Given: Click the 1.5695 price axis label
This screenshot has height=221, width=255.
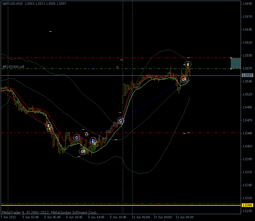Looking at the screenshot, I should (247, 4).
